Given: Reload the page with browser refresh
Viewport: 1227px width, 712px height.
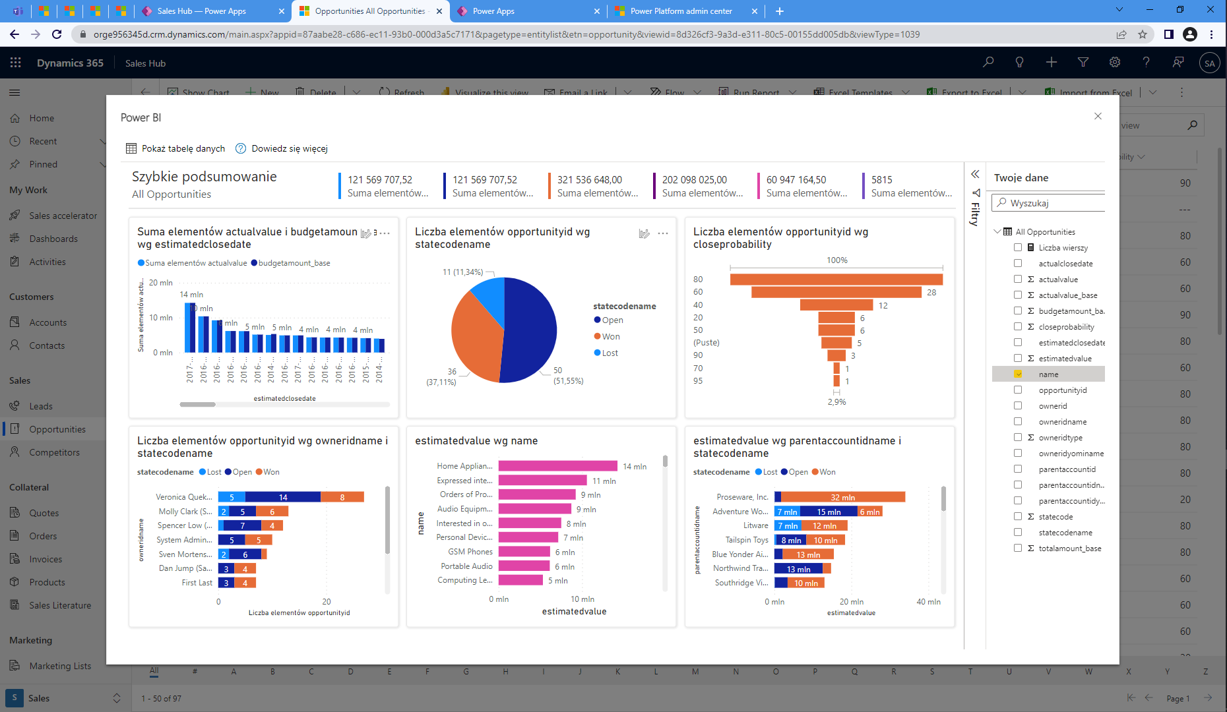Looking at the screenshot, I should [x=57, y=34].
